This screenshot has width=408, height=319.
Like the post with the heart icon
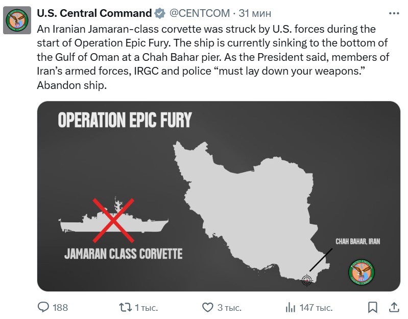207,307
